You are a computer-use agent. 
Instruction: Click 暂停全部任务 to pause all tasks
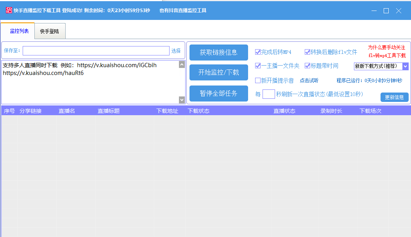(218, 93)
